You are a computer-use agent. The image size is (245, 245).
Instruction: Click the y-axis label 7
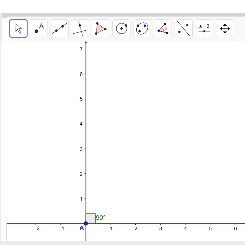81,49
